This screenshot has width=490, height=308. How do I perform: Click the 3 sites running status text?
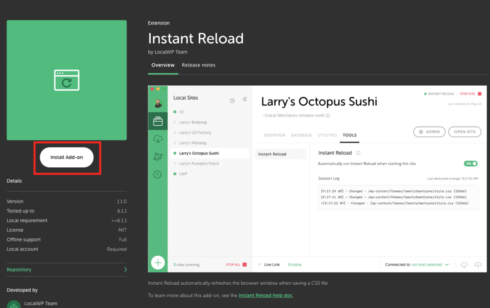click(186, 265)
